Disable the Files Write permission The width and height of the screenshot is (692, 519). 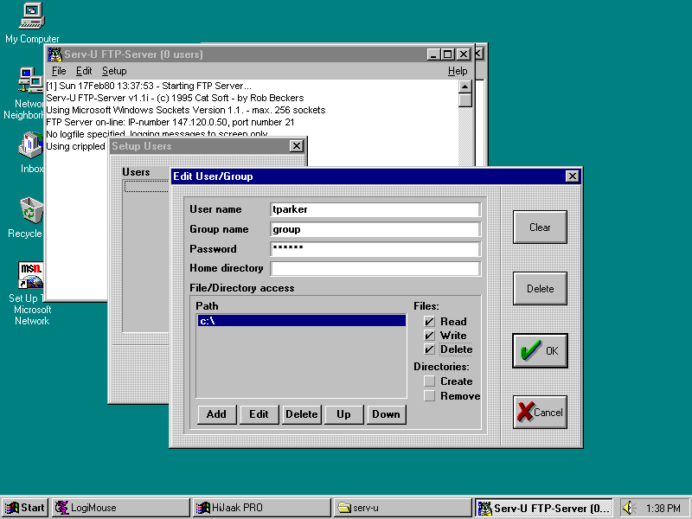[430, 336]
